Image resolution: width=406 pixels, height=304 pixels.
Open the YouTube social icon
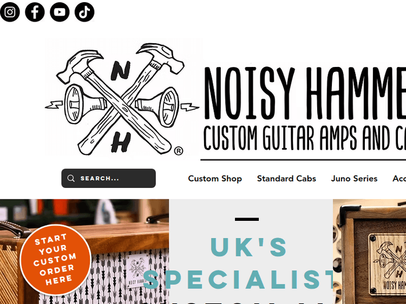coord(60,12)
